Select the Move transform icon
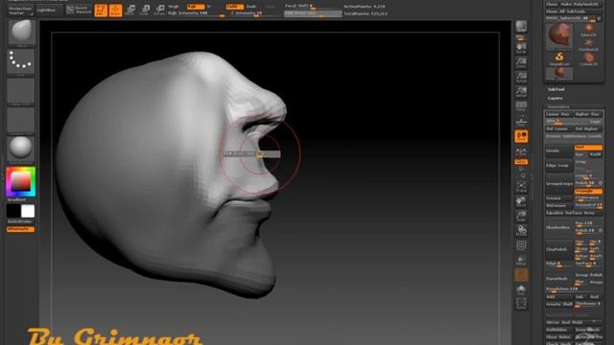Screen dimensions: 614x345 point(130,10)
